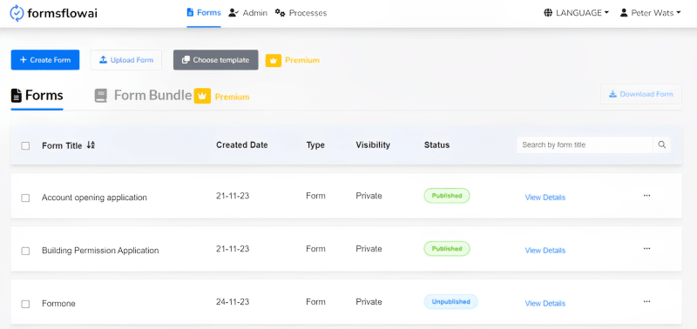697x329 pixels.
Task: Select the Forms list tab
Action: 37,96
